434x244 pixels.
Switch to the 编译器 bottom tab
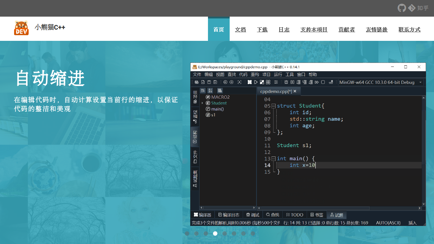[x=203, y=215]
